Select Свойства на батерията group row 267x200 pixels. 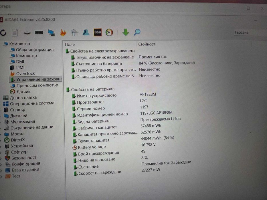(x=90, y=89)
